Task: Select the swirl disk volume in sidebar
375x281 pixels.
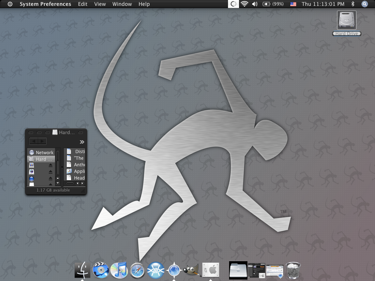Action: coord(32,172)
